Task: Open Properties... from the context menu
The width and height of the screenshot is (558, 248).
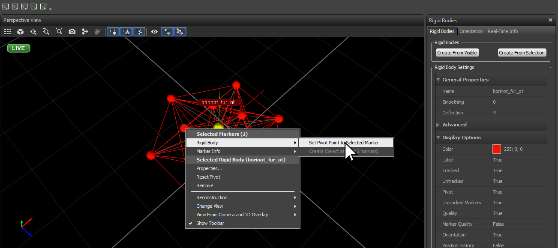Action: [x=243, y=168]
